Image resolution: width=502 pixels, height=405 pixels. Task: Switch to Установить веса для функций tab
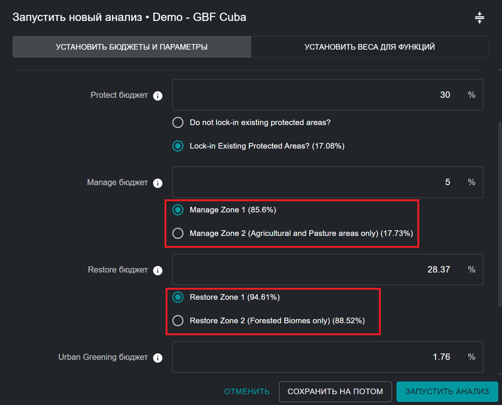[x=370, y=47]
